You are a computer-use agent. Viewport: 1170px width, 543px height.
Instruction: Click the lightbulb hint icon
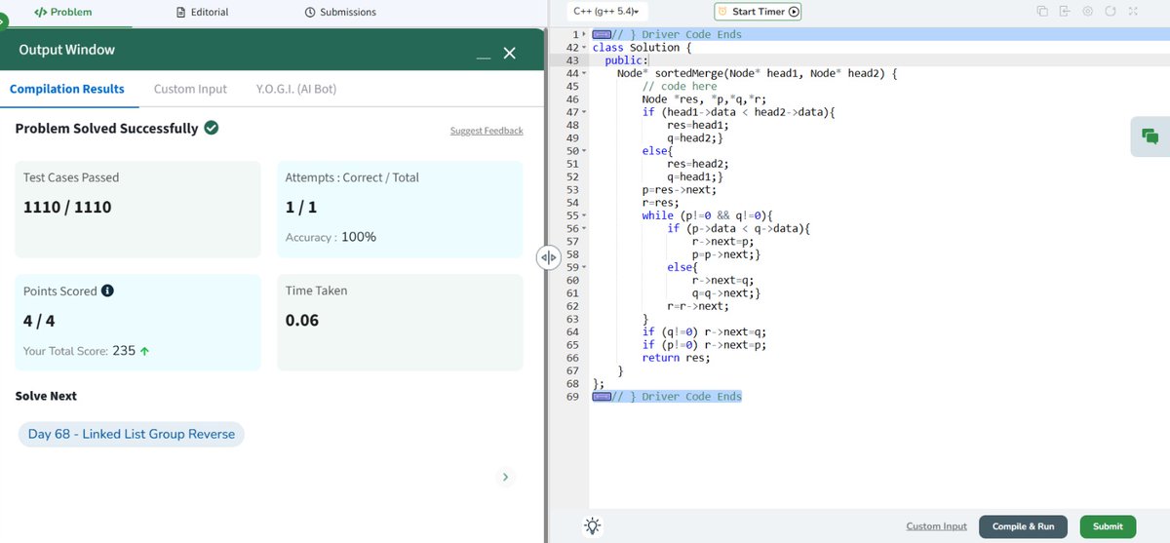pyautogui.click(x=592, y=525)
